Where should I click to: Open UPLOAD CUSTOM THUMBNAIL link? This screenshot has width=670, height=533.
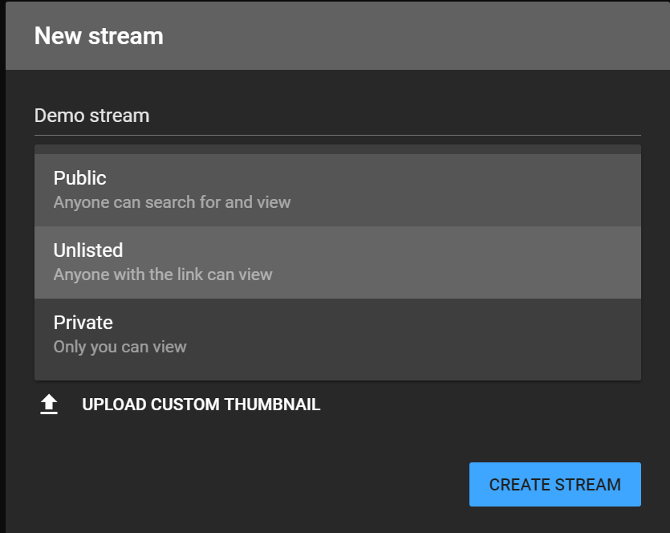click(x=200, y=404)
